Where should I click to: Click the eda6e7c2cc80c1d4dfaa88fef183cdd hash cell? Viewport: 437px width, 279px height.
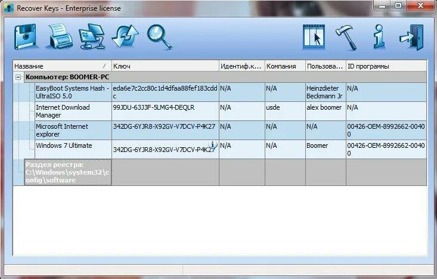(x=165, y=92)
